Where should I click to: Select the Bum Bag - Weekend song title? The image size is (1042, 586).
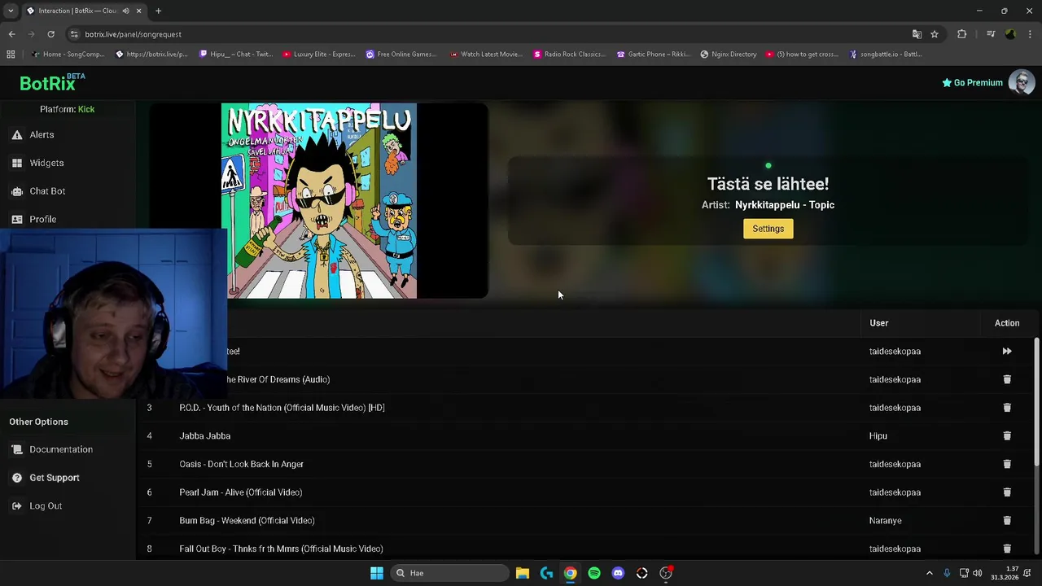[247, 521]
